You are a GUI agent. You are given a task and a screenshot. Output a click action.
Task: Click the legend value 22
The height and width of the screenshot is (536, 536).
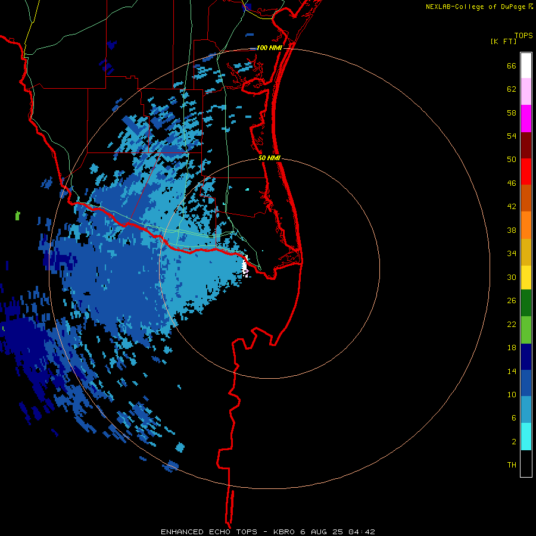(512, 324)
